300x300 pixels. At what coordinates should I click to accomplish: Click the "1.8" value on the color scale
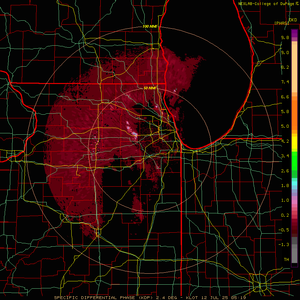[285, 186]
